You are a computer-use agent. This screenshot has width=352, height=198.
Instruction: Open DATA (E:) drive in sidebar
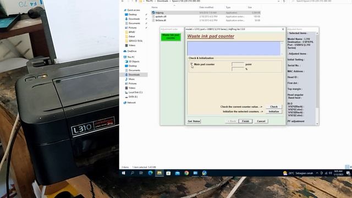click(133, 97)
